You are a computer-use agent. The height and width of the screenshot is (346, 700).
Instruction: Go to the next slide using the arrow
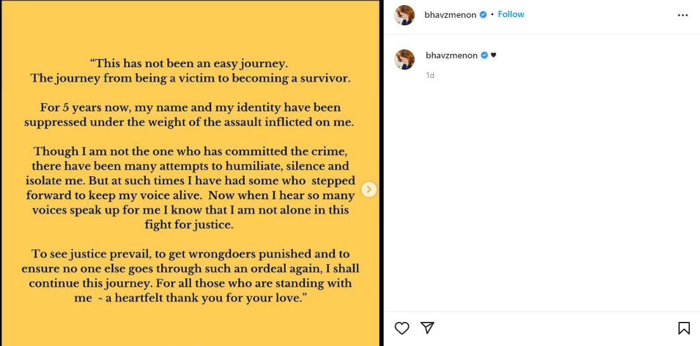369,189
